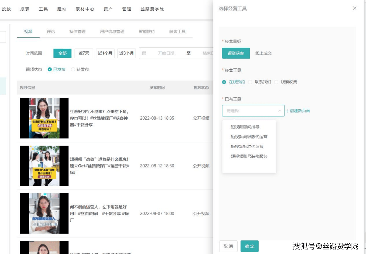Pick 短视频账号装修服务 from the list
The height and width of the screenshot is (254, 366).
[x=249, y=156]
